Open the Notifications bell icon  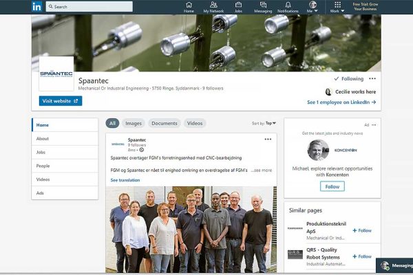288,7
